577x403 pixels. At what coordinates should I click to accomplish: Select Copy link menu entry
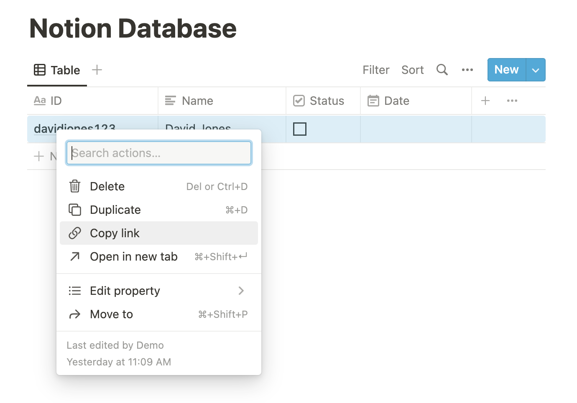point(159,233)
